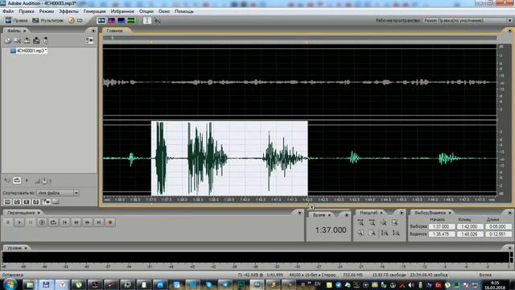The width and height of the screenshot is (515, 290).
Task: Open Время panel options menu arrow
Action: coord(347,215)
